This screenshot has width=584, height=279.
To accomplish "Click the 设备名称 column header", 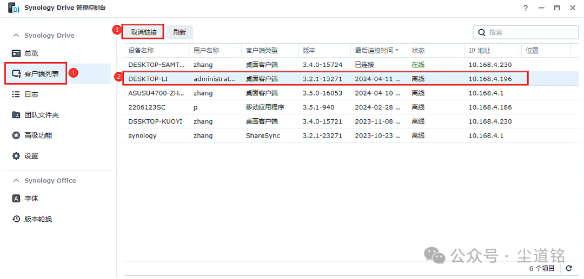I will [141, 50].
